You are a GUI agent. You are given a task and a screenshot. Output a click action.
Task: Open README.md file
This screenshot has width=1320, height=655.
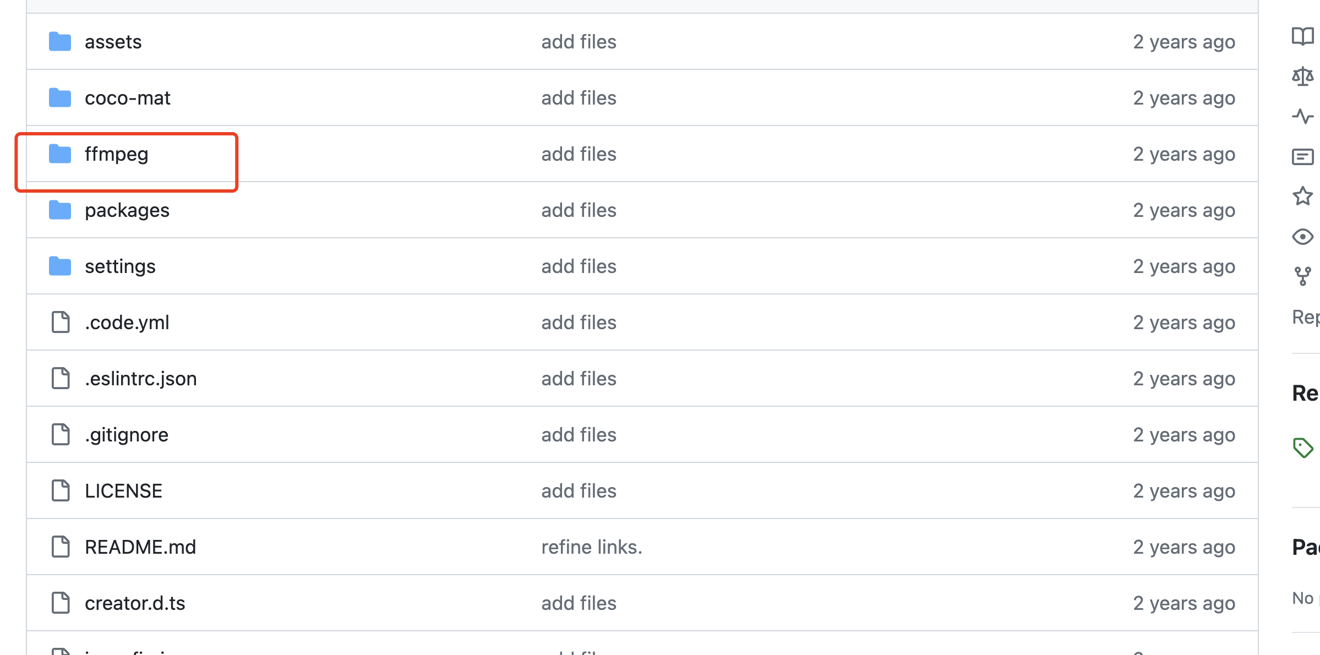140,547
